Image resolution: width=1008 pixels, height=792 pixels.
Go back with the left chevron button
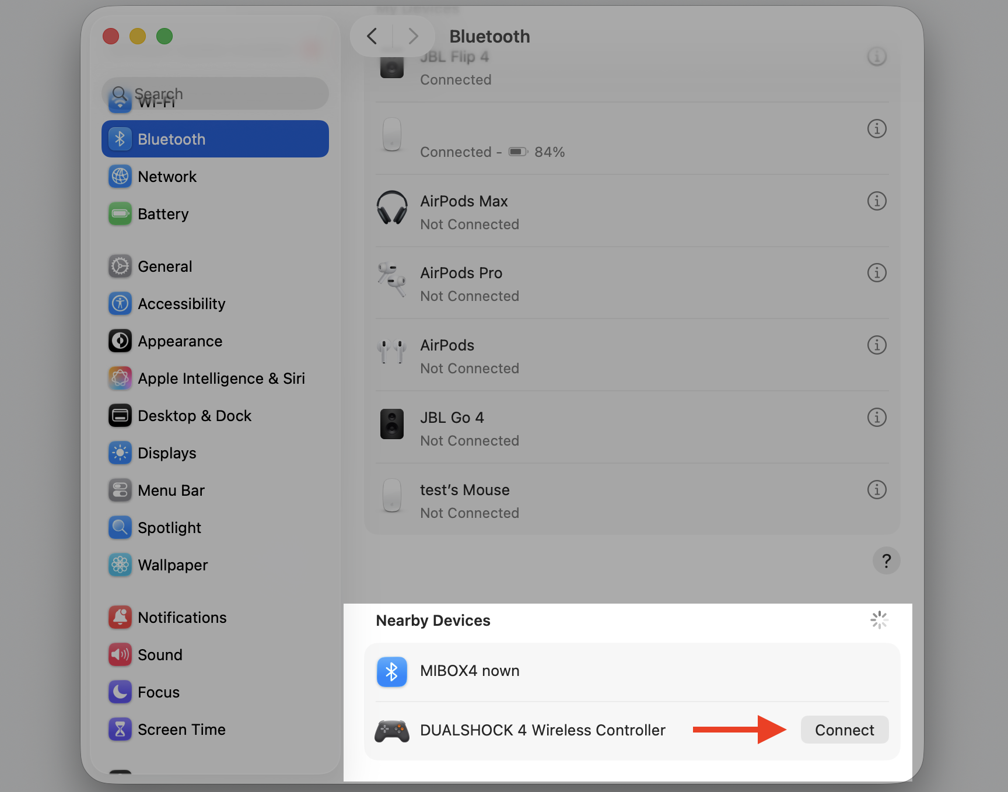[x=372, y=36]
